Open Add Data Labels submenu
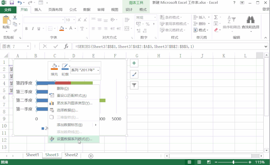Viewport: 270px width, 165px height. (74, 124)
